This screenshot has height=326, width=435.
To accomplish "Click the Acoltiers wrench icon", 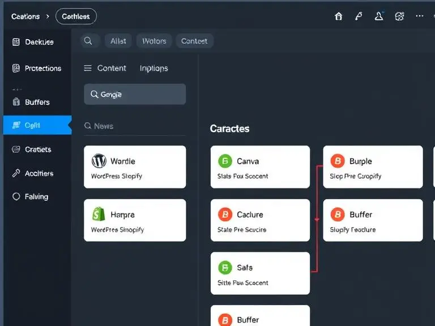I will tap(16, 173).
